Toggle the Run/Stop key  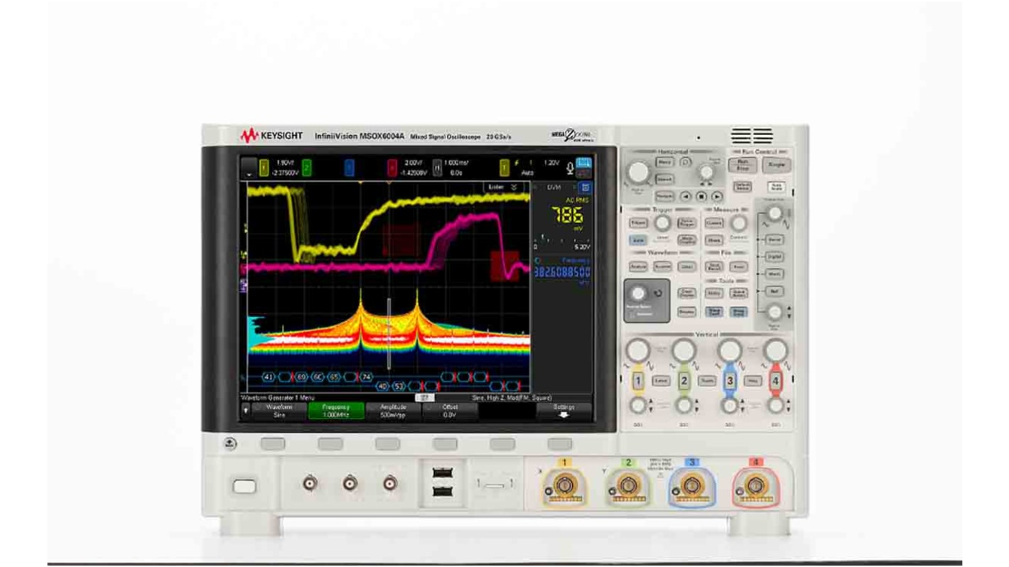743,166
